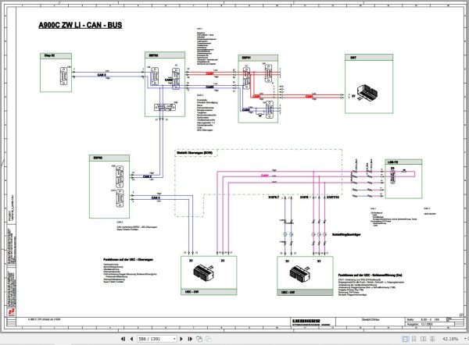Jump to the last page
The image size is (469, 345).
point(190,339)
